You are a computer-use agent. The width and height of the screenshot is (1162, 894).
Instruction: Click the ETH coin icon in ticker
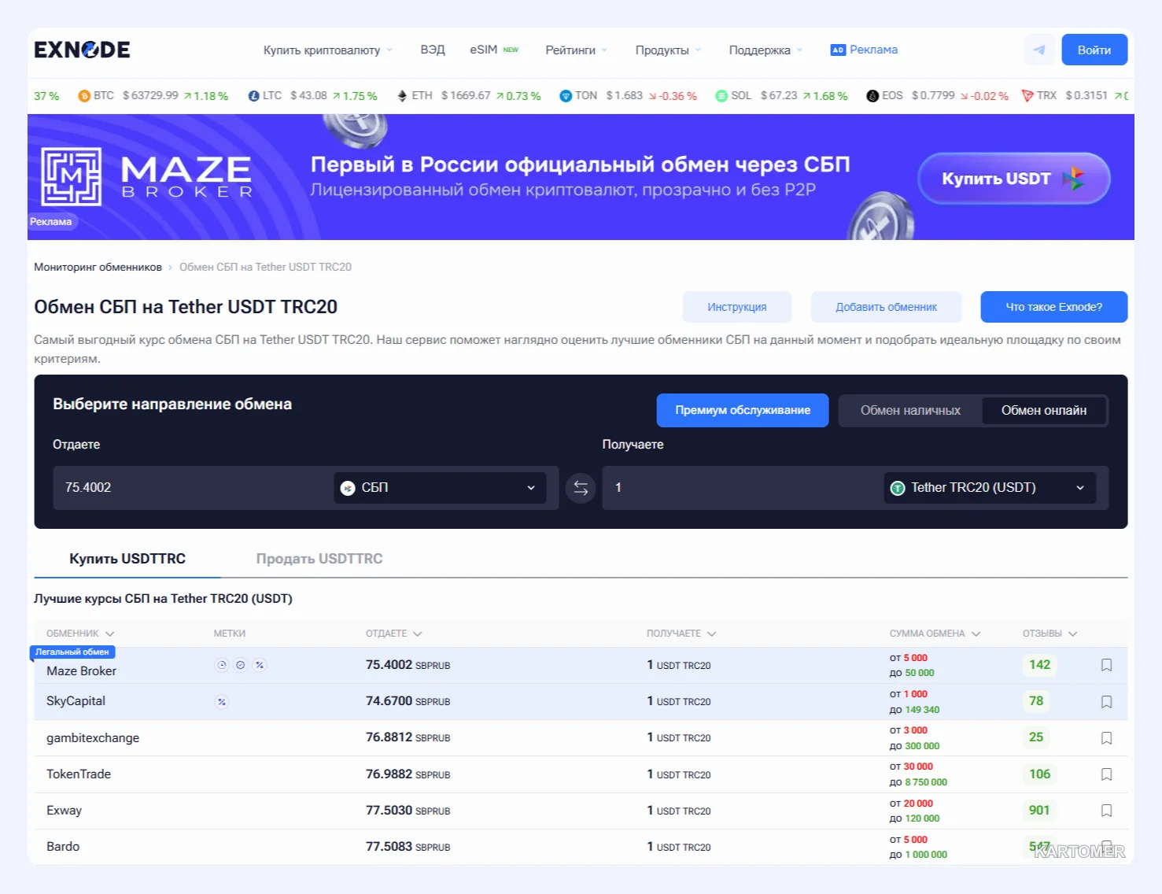point(402,96)
